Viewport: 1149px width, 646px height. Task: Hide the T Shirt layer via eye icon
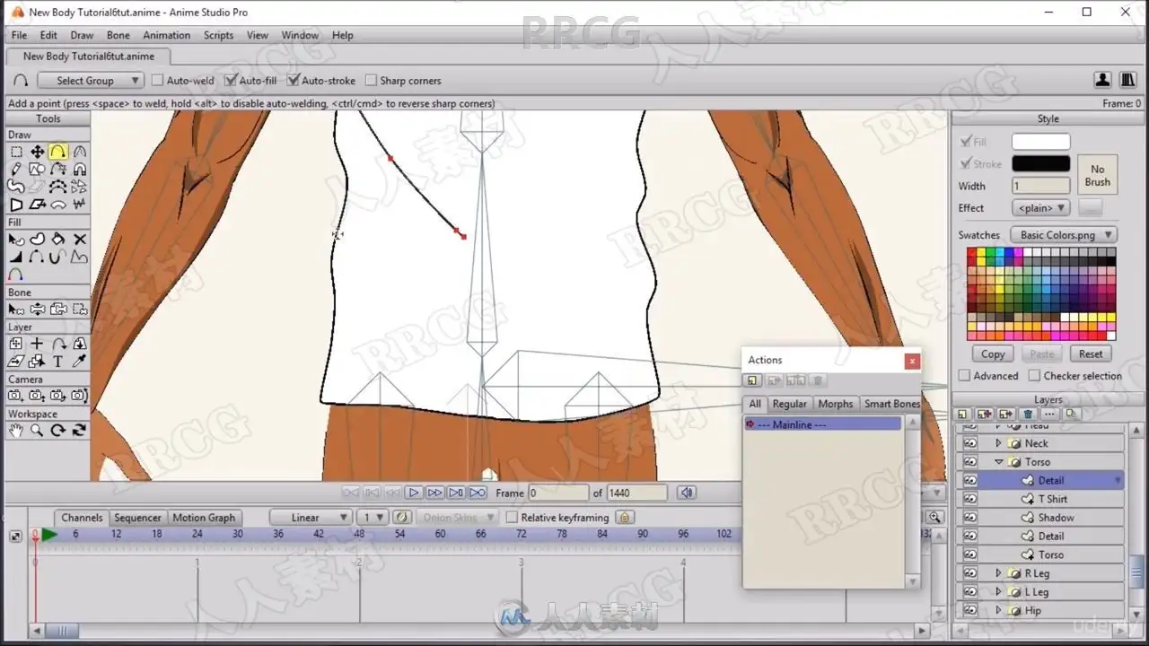coord(970,499)
